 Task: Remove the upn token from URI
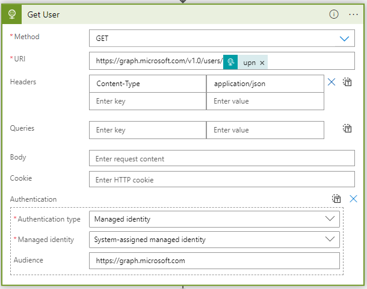coord(262,63)
